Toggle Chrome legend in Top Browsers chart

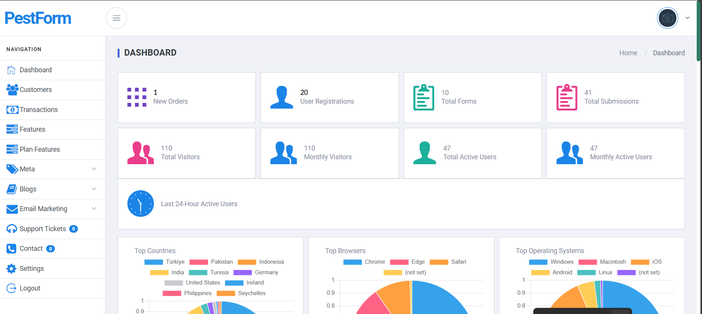[x=364, y=262]
